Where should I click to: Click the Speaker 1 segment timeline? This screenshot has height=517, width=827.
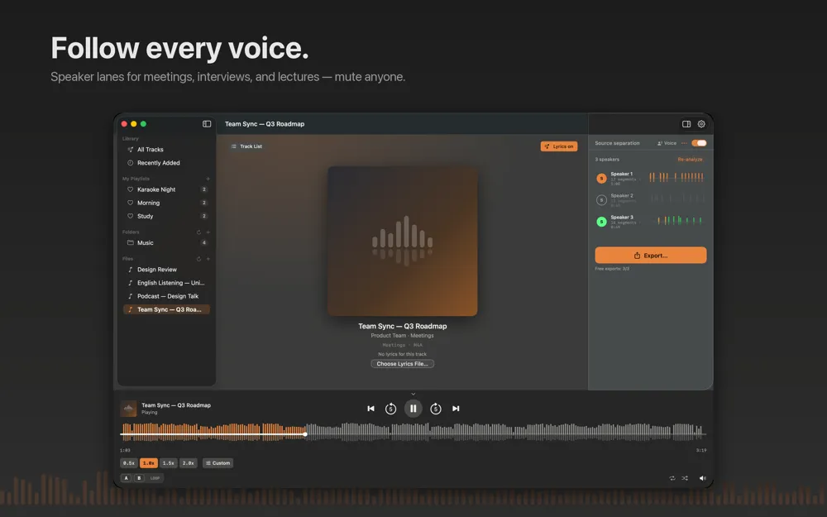point(676,178)
